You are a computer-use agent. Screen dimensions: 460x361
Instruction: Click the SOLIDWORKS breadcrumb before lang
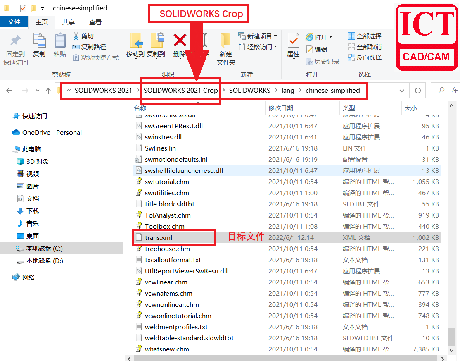[250, 91]
